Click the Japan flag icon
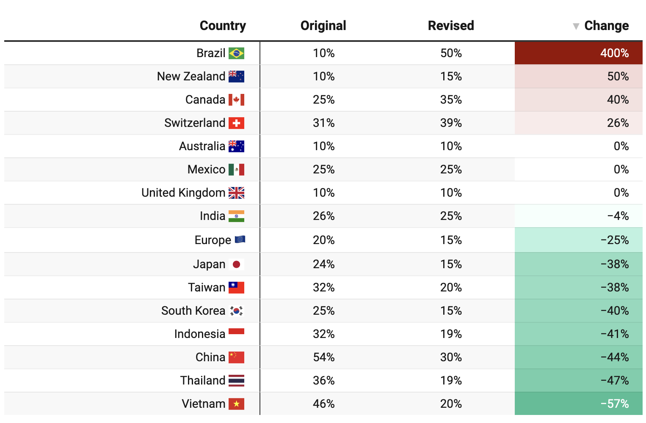This screenshot has width=646, height=423. click(236, 264)
